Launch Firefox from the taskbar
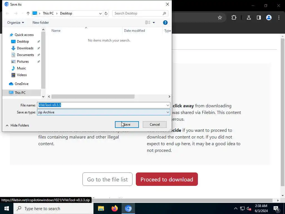285x214 pixels. tap(114, 208)
